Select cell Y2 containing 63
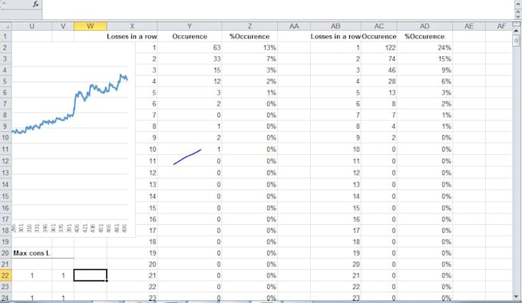522x303 pixels. [190, 48]
